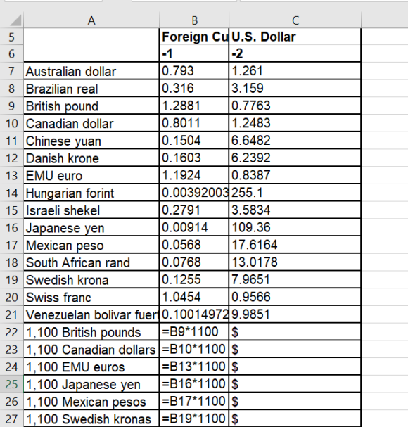408x427 pixels.
Task: Click the 1,100 Japanese yen cell
Action: (91, 384)
